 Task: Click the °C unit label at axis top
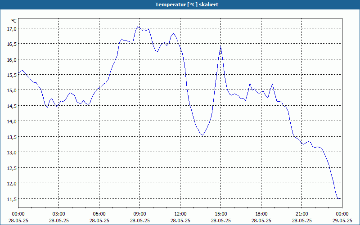14,21
